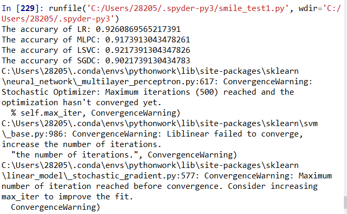Image resolution: width=347 pixels, height=214 pixels.
Task: Click the text 'increase the number of iterations.'
Action: tap(82, 144)
